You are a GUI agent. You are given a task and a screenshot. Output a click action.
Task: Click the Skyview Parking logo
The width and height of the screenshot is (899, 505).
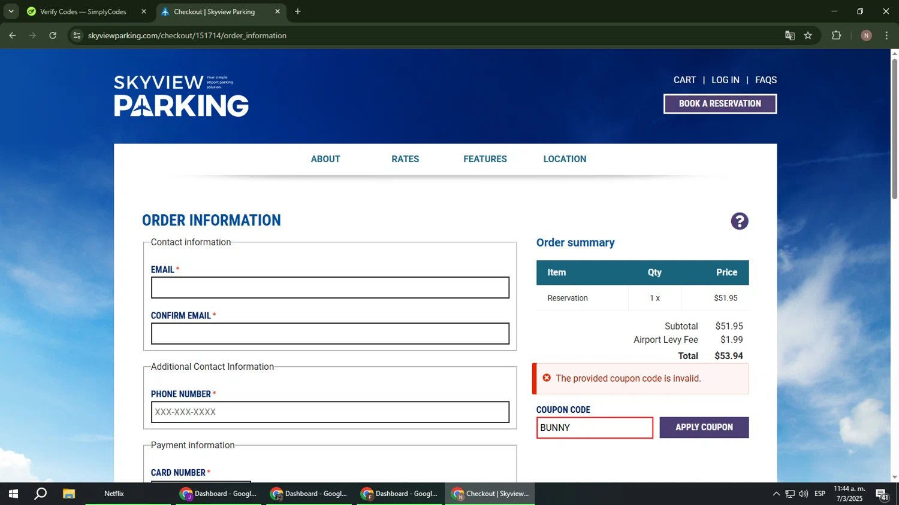click(x=181, y=96)
